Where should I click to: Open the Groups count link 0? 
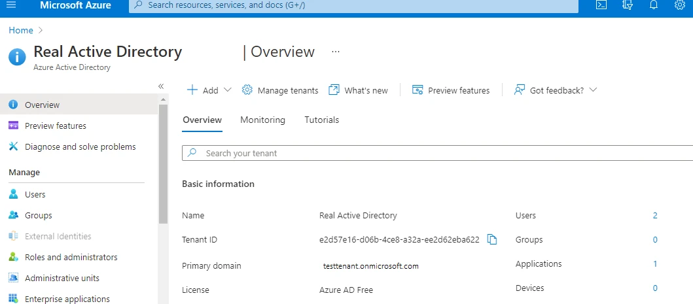coord(655,239)
